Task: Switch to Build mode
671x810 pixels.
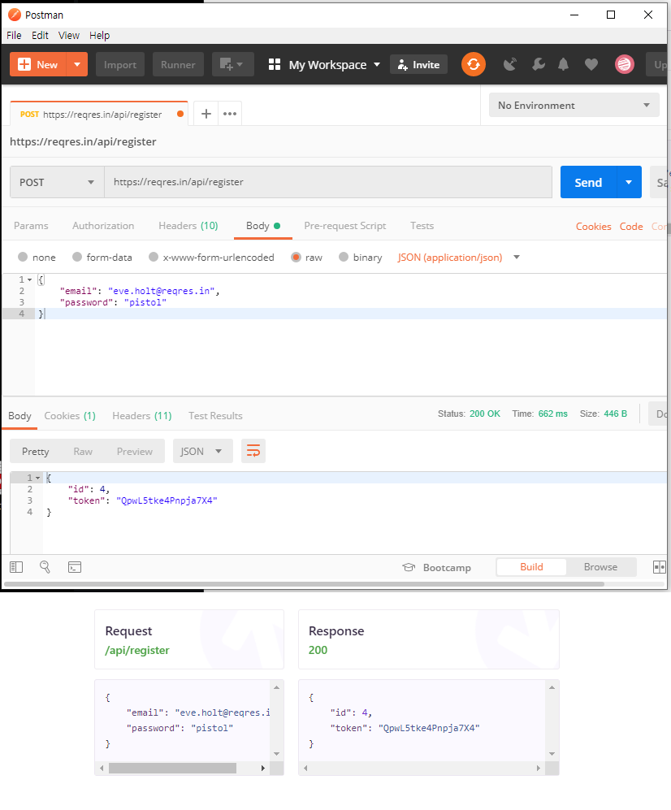Action: pos(531,567)
